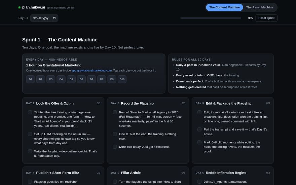Click the 'Sprint 1 — The Content Machine' heading
Viewport: 296px width, 185px height.
[60, 40]
